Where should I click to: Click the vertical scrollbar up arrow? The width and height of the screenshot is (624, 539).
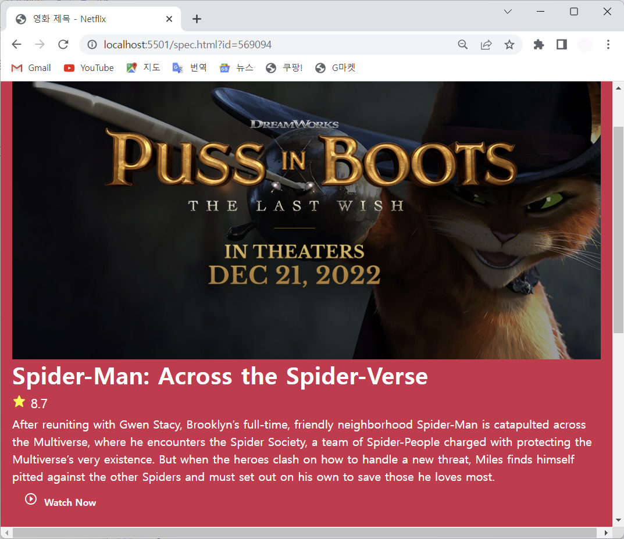(618, 88)
